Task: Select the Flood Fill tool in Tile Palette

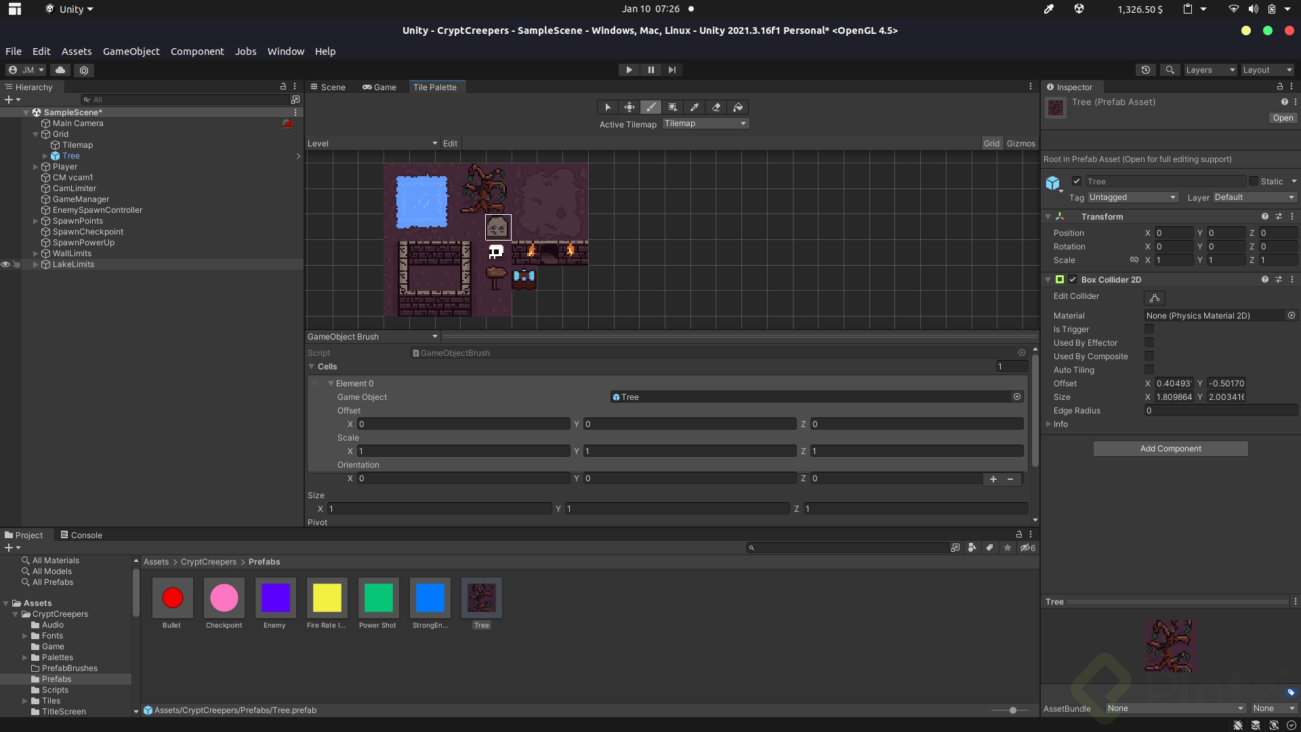Action: (738, 107)
